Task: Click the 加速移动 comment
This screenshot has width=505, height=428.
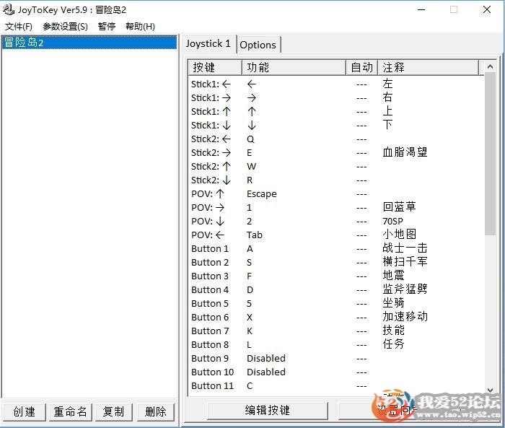Action: (405, 316)
